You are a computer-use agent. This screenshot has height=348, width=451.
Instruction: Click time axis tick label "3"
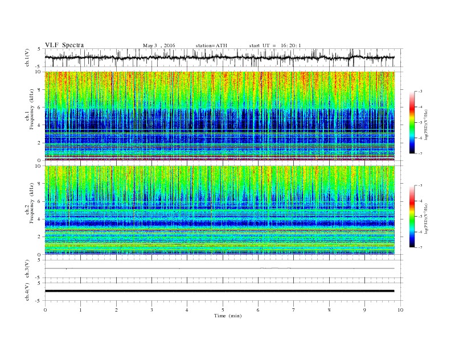(151, 310)
